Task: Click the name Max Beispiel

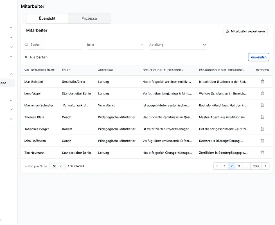Action: 34,81
